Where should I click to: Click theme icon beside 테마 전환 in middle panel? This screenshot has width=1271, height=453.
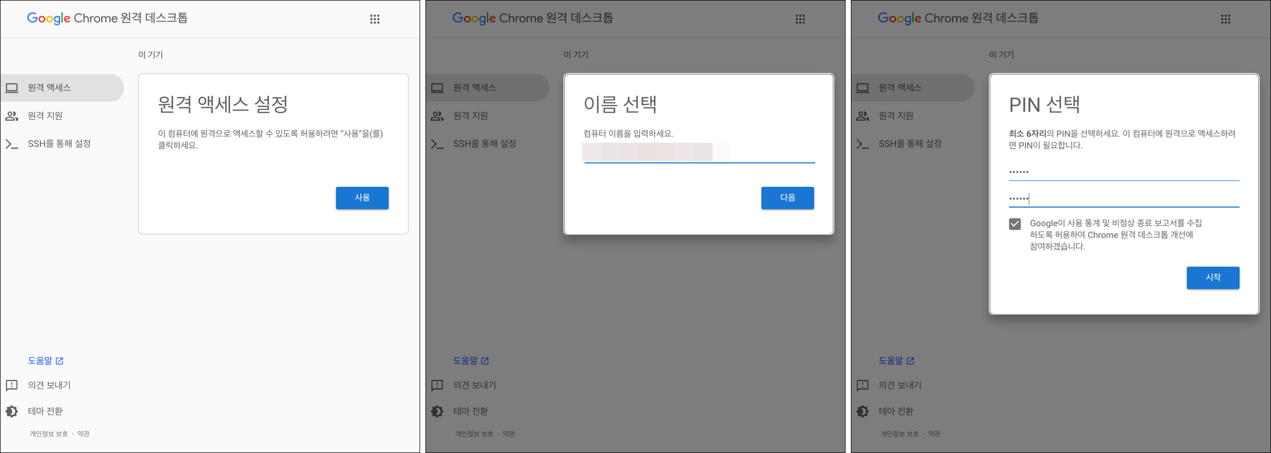437,411
